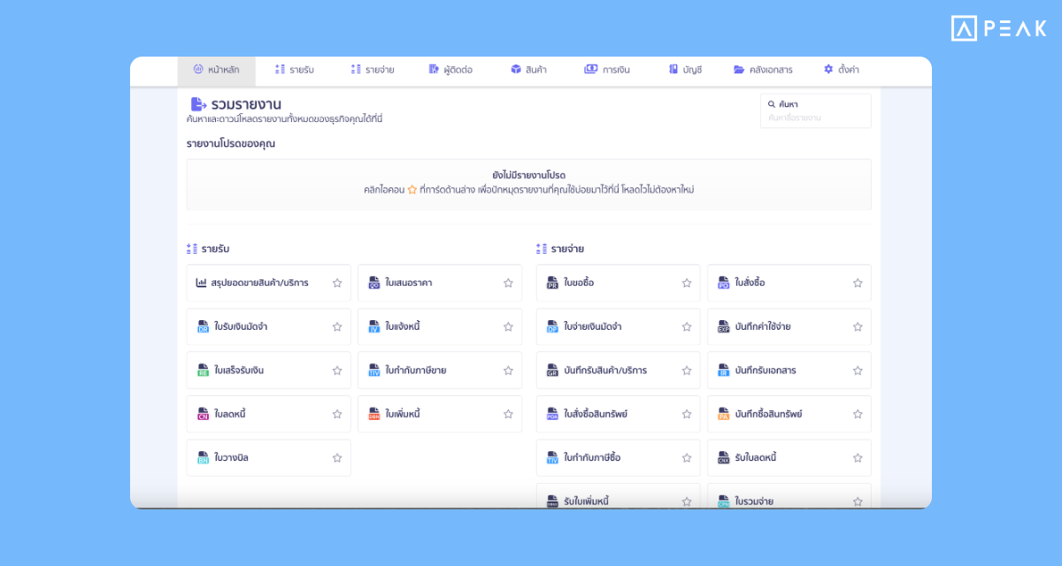Click the ใบเสนอราคา document icon
Image resolution: width=1062 pixels, height=566 pixels.
[373, 283]
